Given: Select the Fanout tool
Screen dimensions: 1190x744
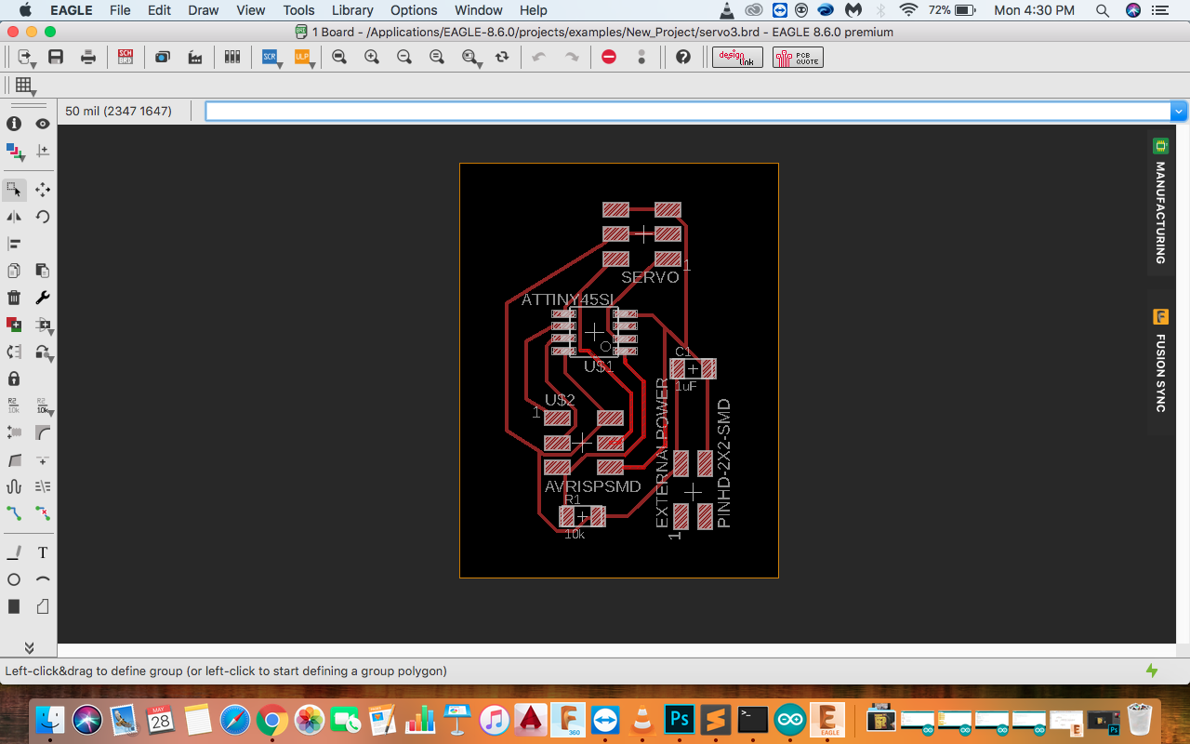Looking at the screenshot, I should pyautogui.click(x=43, y=486).
